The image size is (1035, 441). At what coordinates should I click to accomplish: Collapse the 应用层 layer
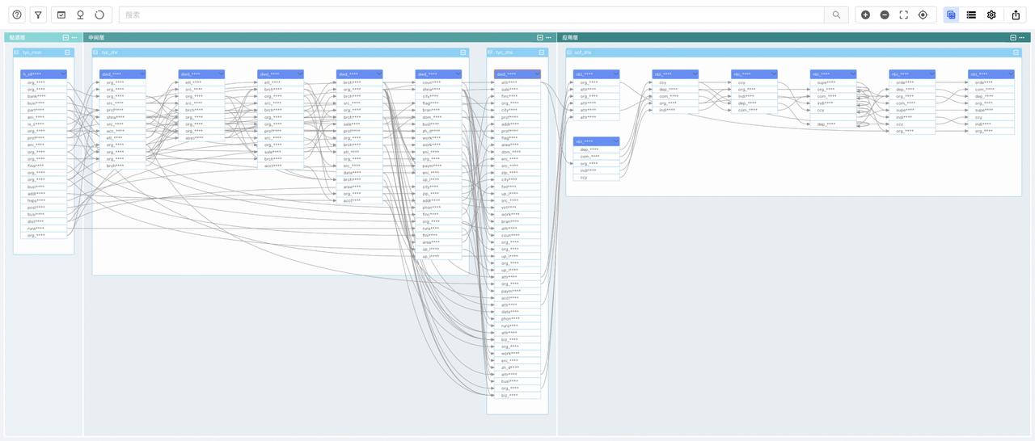1012,37
